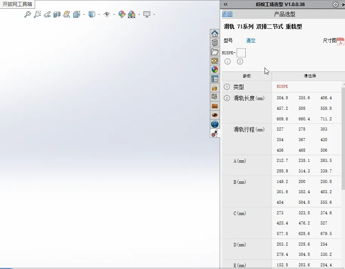The image size is (345, 269).
Task: Toggle the Hide/Show Items eye icon
Action: pos(107,14)
